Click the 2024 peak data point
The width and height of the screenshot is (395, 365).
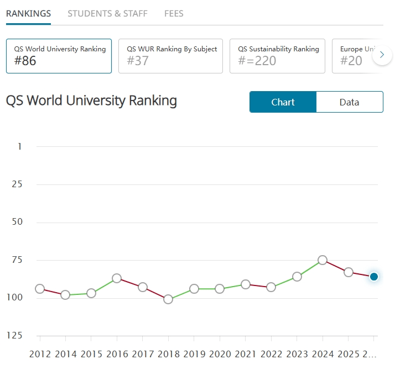pyautogui.click(x=323, y=260)
